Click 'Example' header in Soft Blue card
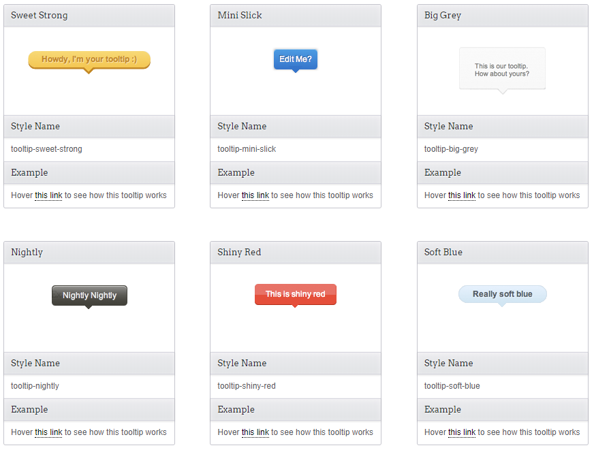Screen dimensions: 594x450 pos(503,410)
